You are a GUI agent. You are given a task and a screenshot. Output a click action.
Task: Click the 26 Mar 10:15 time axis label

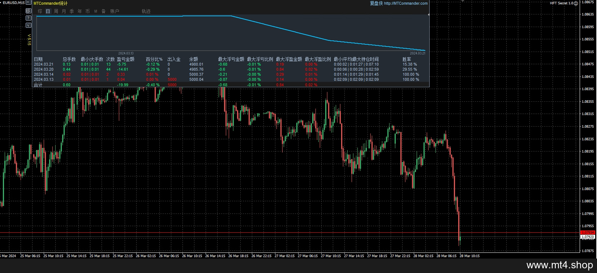(192, 256)
